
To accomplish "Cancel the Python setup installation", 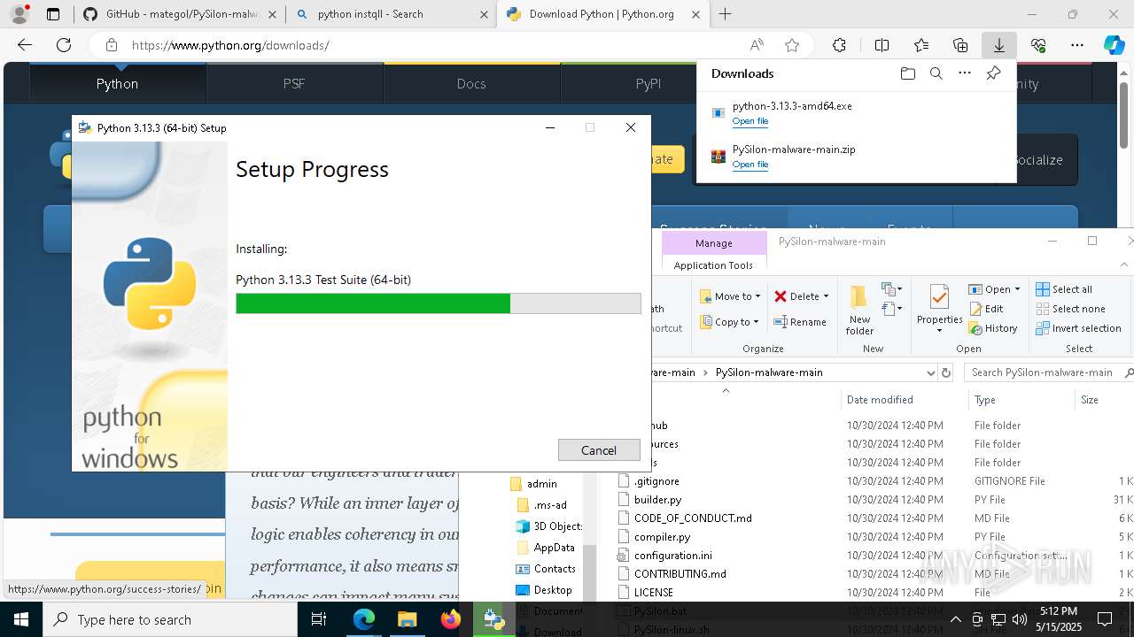I will coord(599,450).
